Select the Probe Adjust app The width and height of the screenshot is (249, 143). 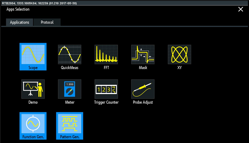tap(143, 92)
